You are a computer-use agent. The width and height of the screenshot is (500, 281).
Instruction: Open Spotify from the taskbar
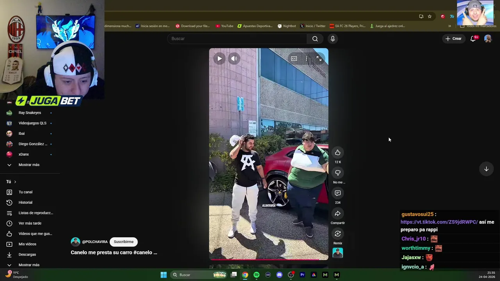click(x=256, y=275)
